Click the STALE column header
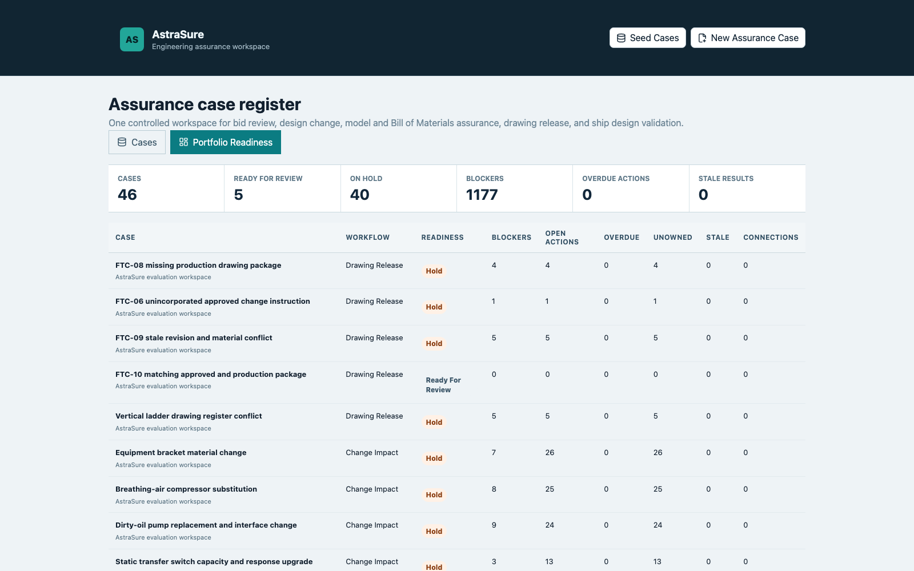914x571 pixels. click(x=717, y=238)
